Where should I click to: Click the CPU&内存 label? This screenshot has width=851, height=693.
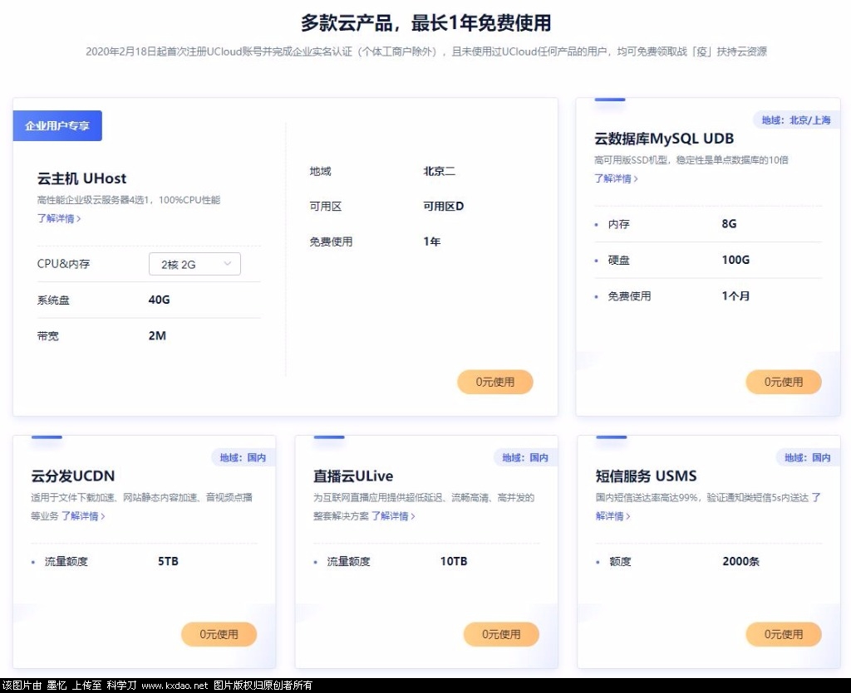(63, 264)
